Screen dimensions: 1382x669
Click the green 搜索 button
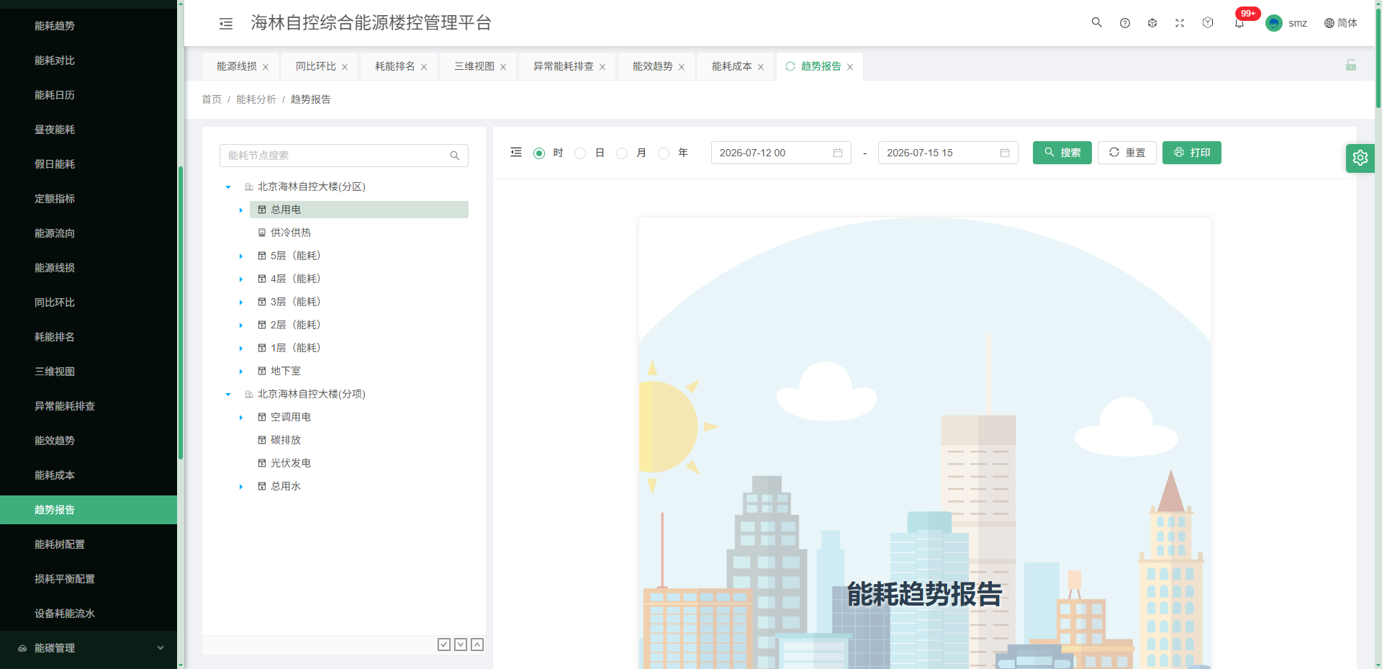pos(1062,153)
